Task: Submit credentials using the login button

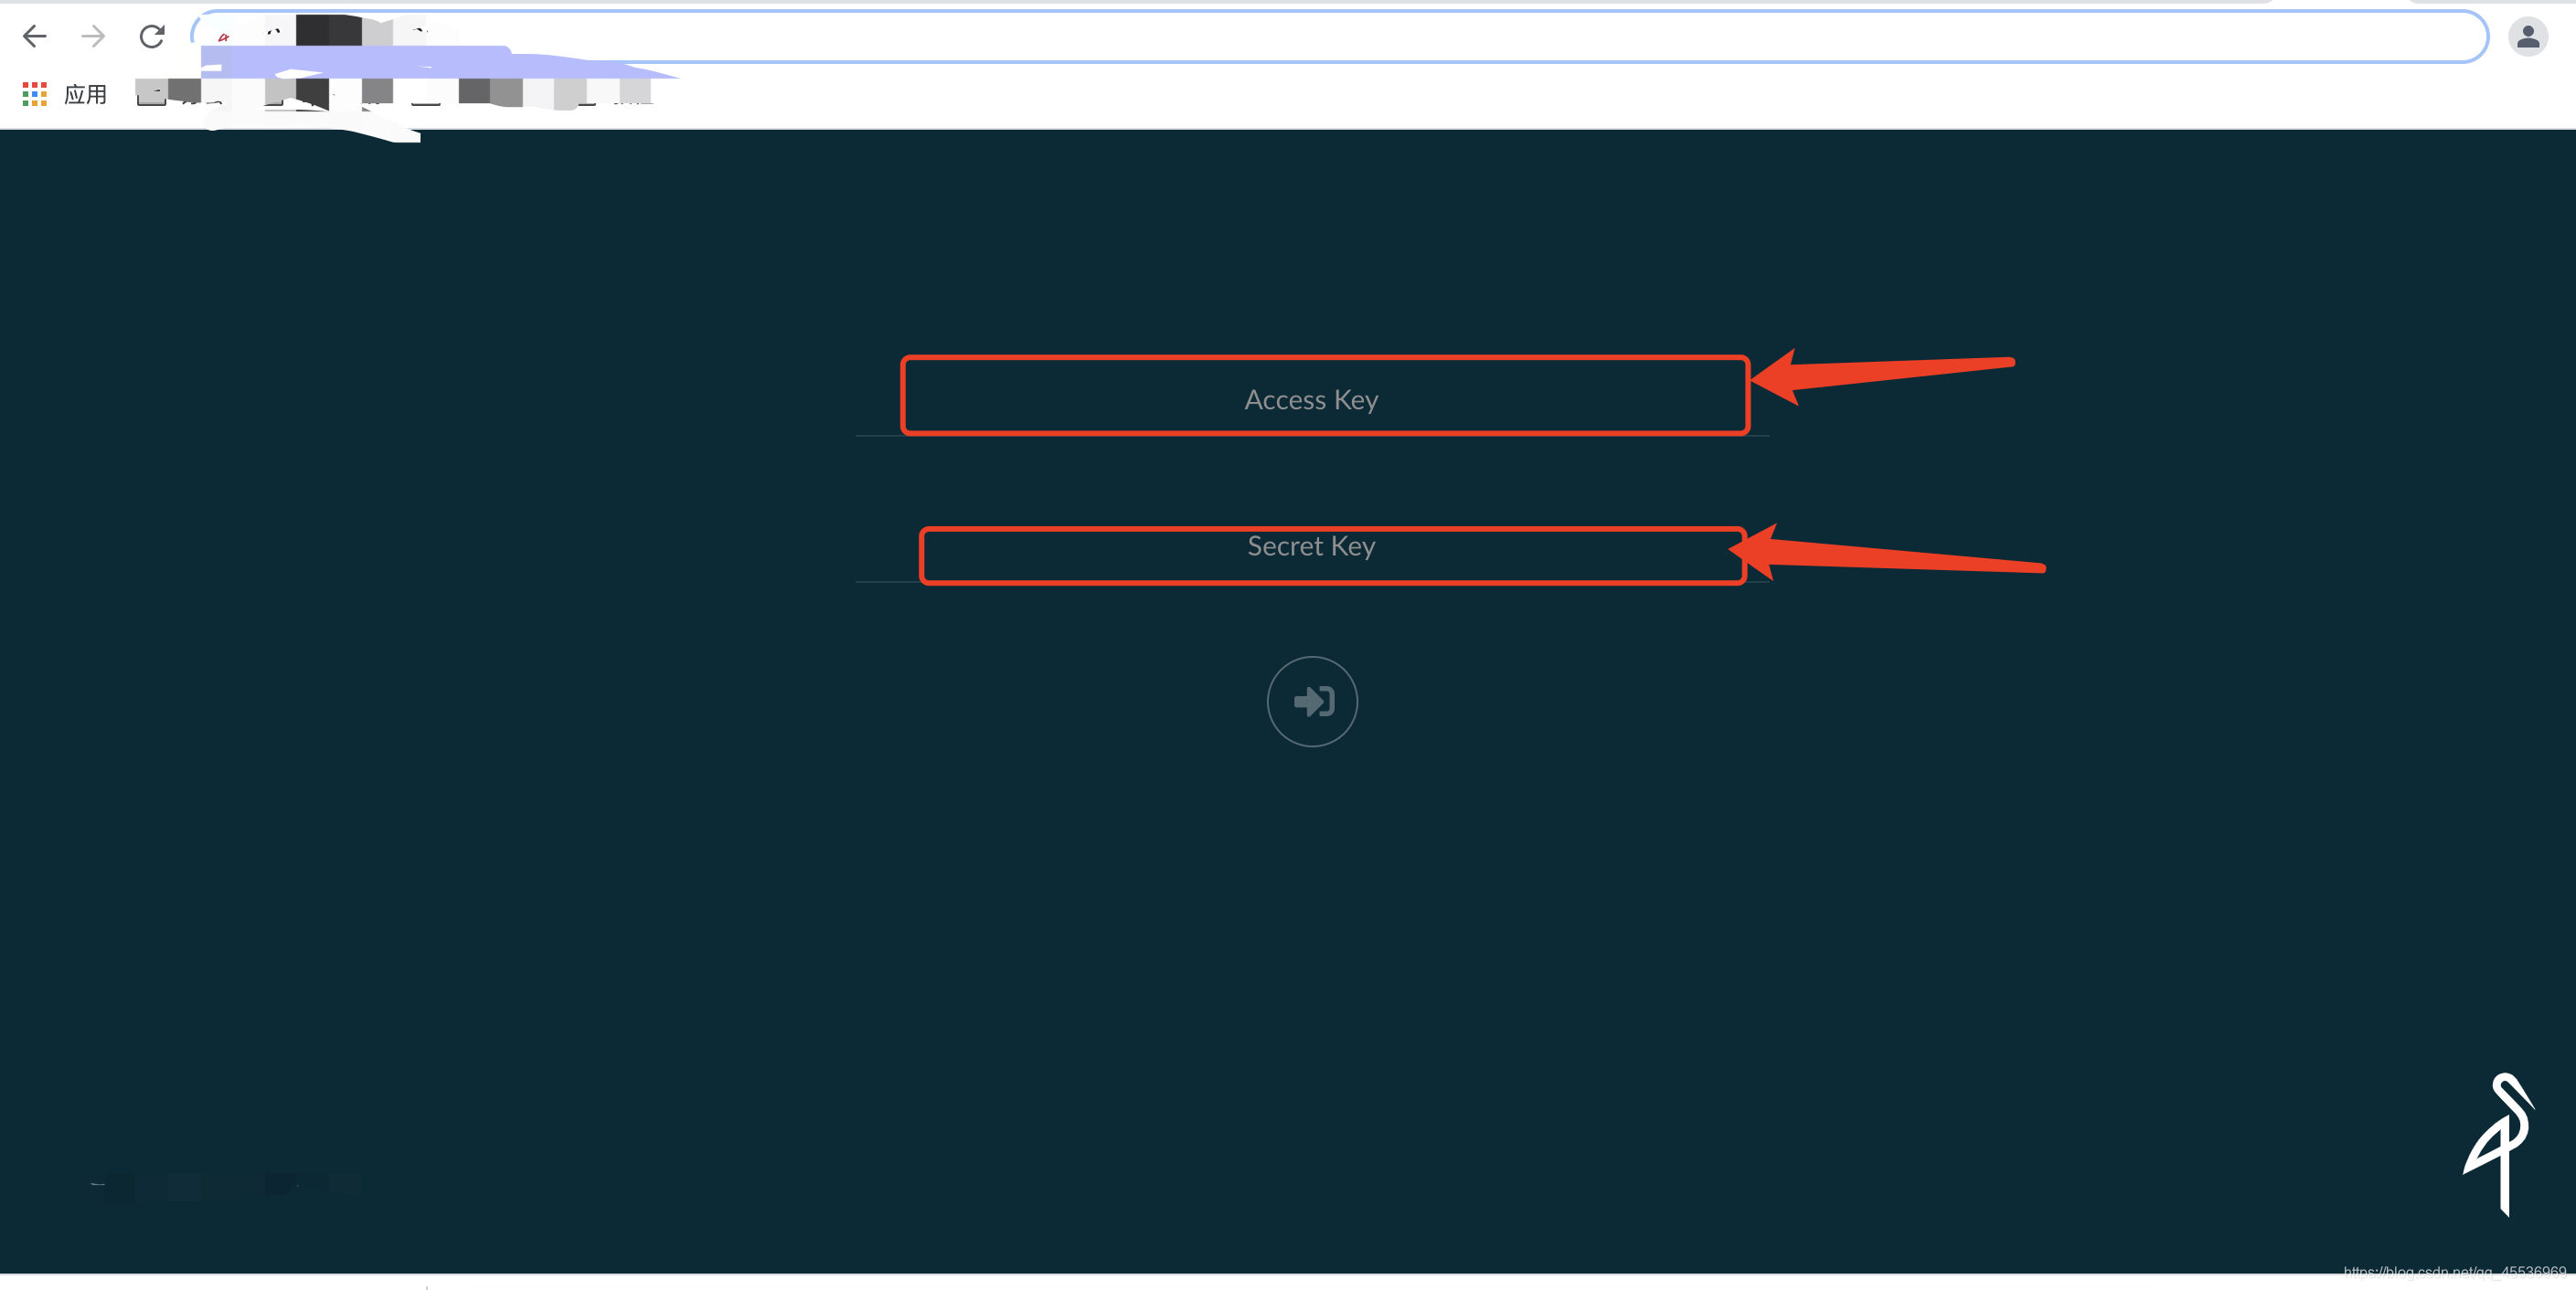Action: point(1312,699)
